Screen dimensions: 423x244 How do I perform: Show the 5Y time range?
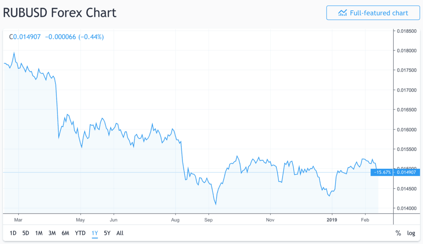click(107, 233)
